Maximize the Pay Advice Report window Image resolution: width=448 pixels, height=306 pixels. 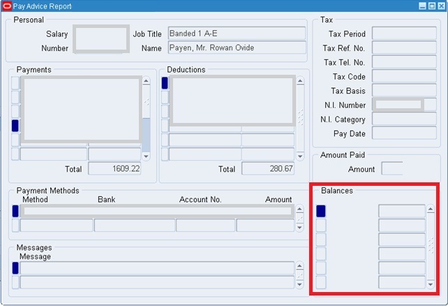pos(432,6)
